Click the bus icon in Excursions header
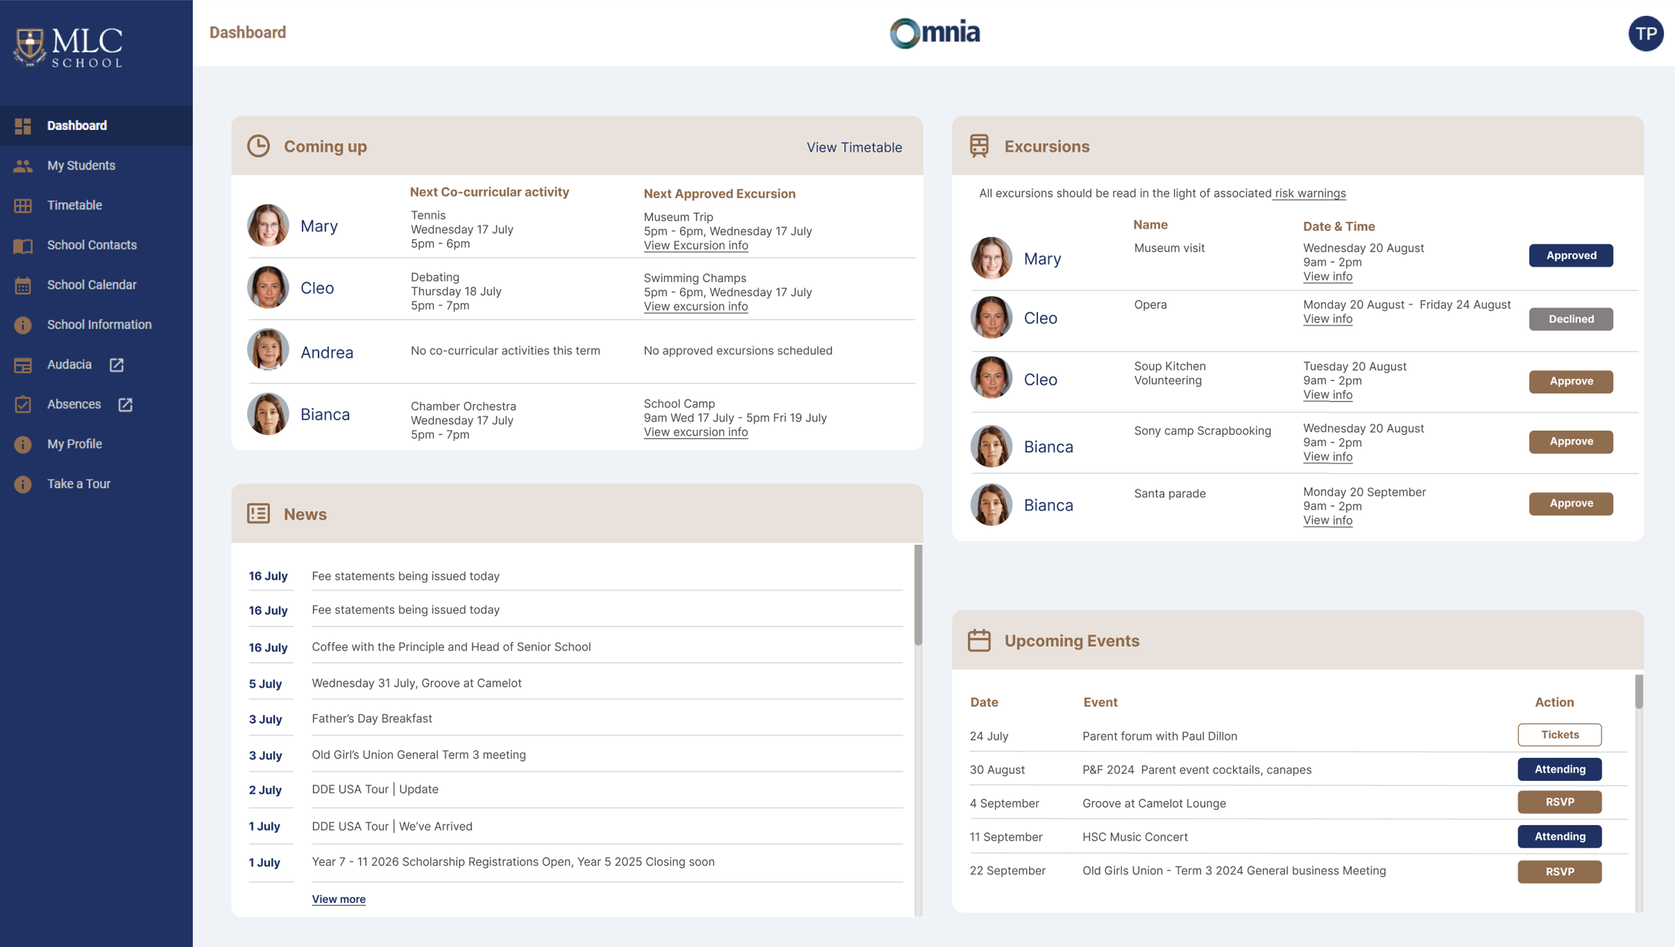 979,146
